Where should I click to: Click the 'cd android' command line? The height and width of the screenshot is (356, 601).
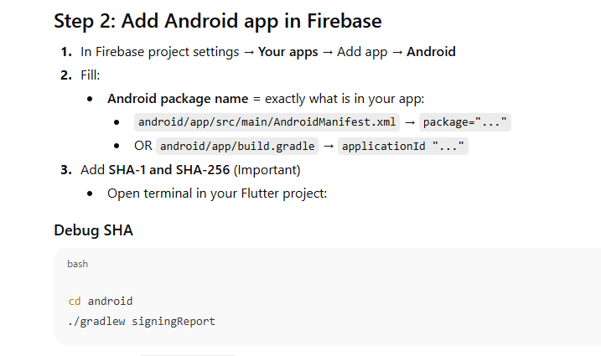point(100,301)
